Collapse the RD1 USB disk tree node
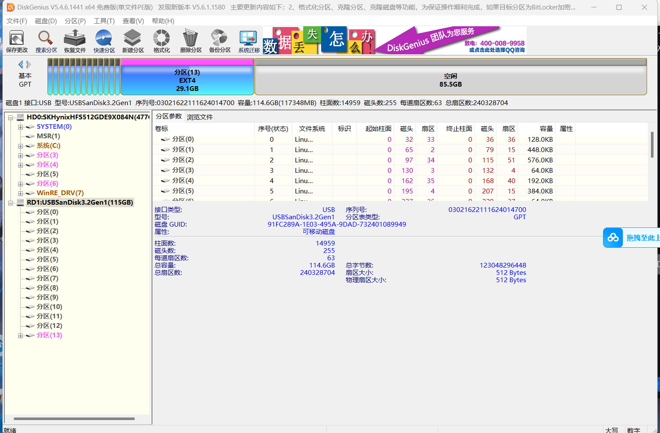Viewport: 660px width, 433px height. pos(11,202)
